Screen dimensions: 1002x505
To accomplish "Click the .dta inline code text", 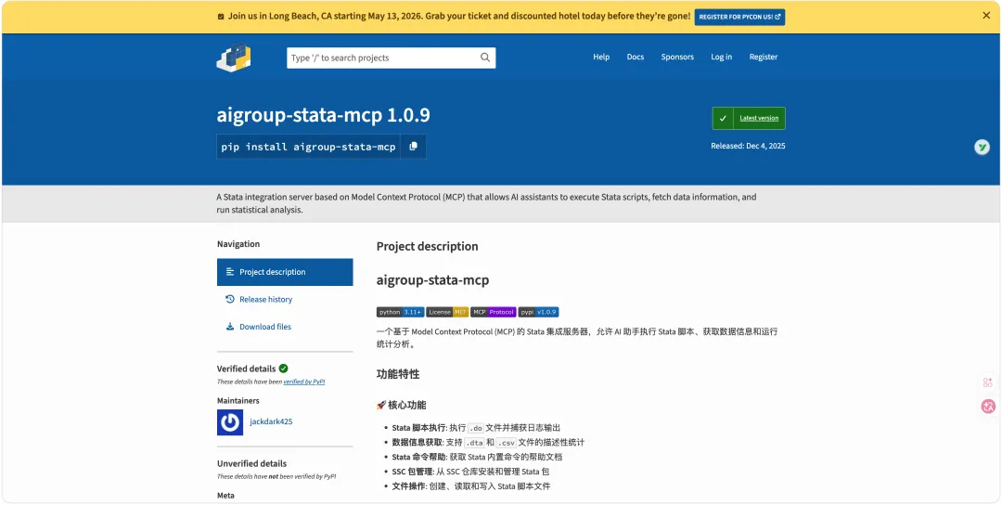I will click(x=473, y=443).
